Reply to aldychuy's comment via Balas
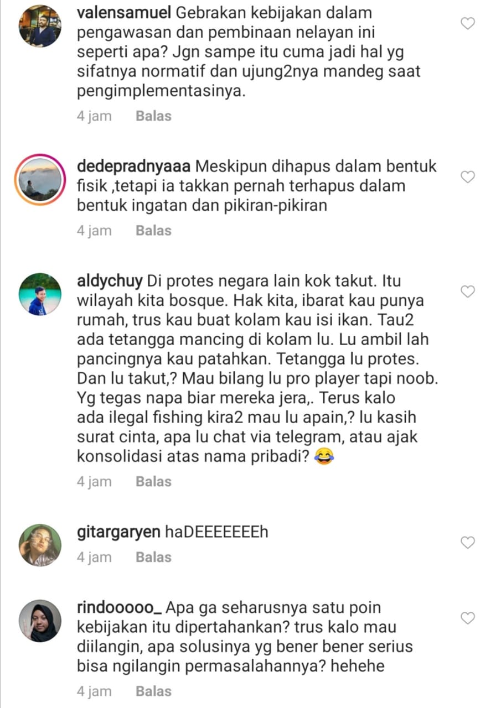 pyautogui.click(x=153, y=482)
